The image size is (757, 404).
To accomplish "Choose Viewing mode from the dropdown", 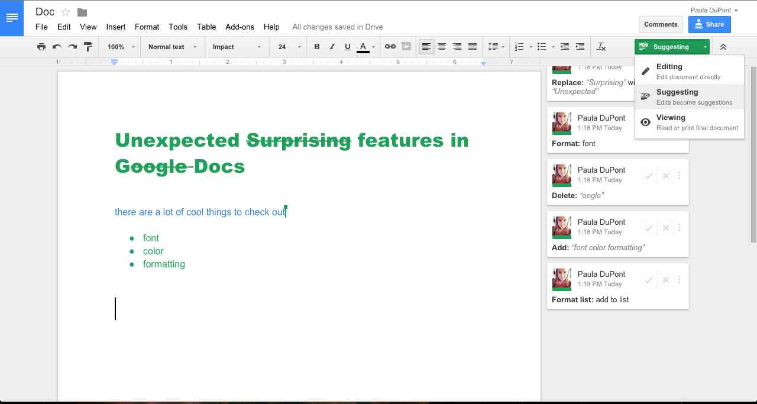I will [689, 122].
